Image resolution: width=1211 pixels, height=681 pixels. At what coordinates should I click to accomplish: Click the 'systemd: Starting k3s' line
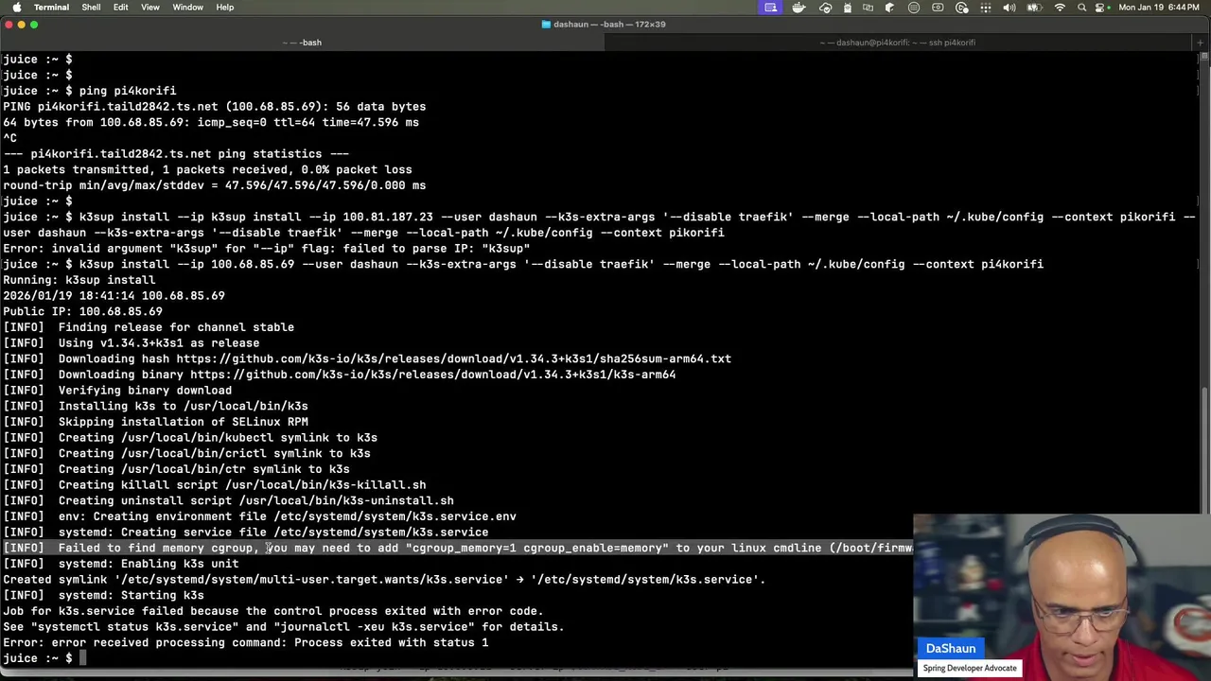coord(103,595)
